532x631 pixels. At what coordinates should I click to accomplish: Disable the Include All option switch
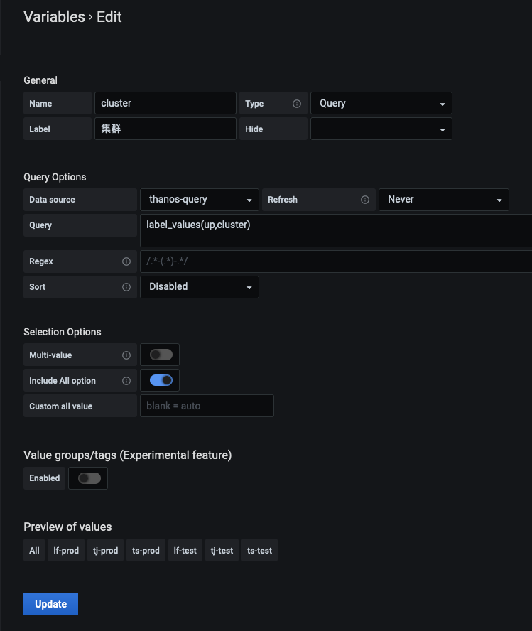click(161, 380)
